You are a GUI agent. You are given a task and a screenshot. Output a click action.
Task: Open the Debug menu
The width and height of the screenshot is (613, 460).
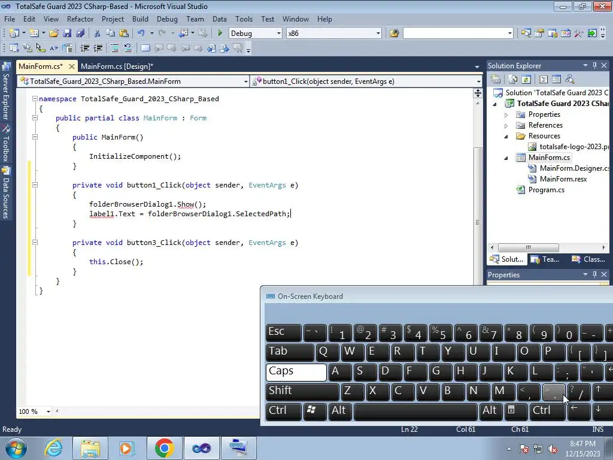(167, 19)
